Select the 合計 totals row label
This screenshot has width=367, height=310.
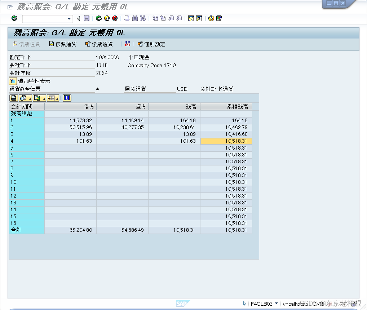(x=27, y=230)
